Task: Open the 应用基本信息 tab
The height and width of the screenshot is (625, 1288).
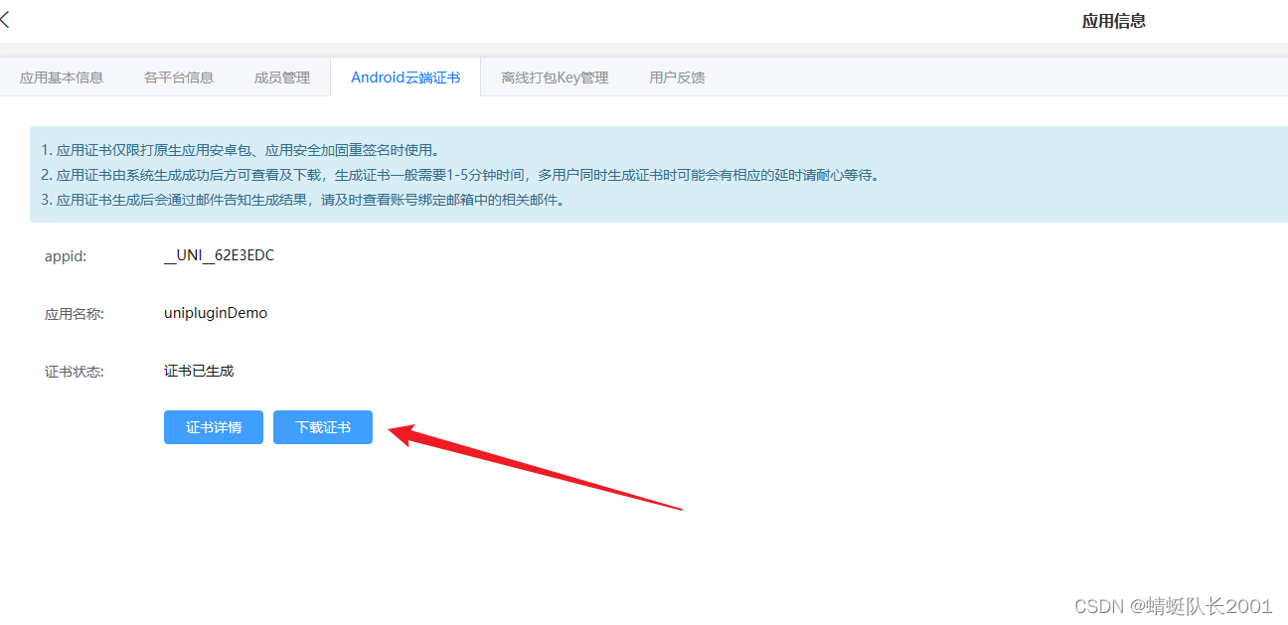Action: tap(62, 78)
